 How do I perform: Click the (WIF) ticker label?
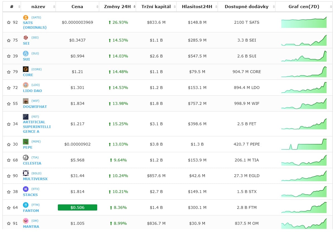point(35,101)
